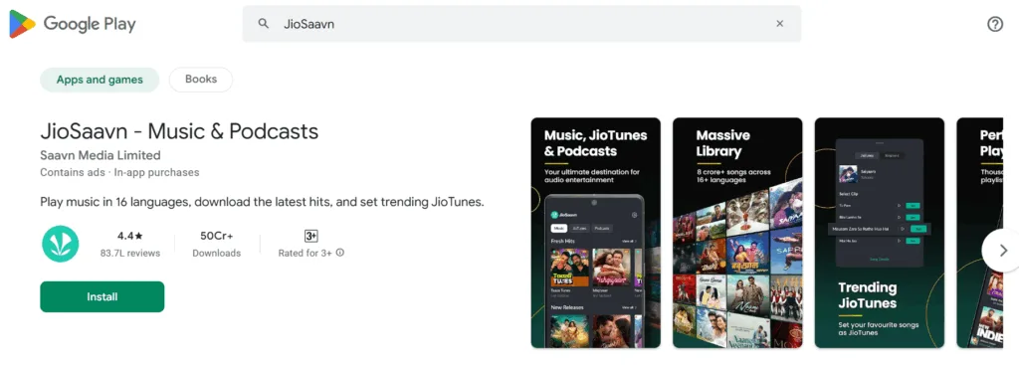This screenshot has height=365, width=1019.
Task: Open Saavn Media Limited developer link
Action: click(x=101, y=155)
